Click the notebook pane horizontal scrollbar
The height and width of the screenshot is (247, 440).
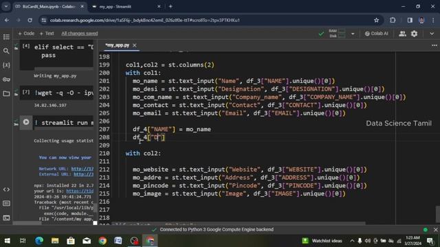pyautogui.click(x=27, y=223)
